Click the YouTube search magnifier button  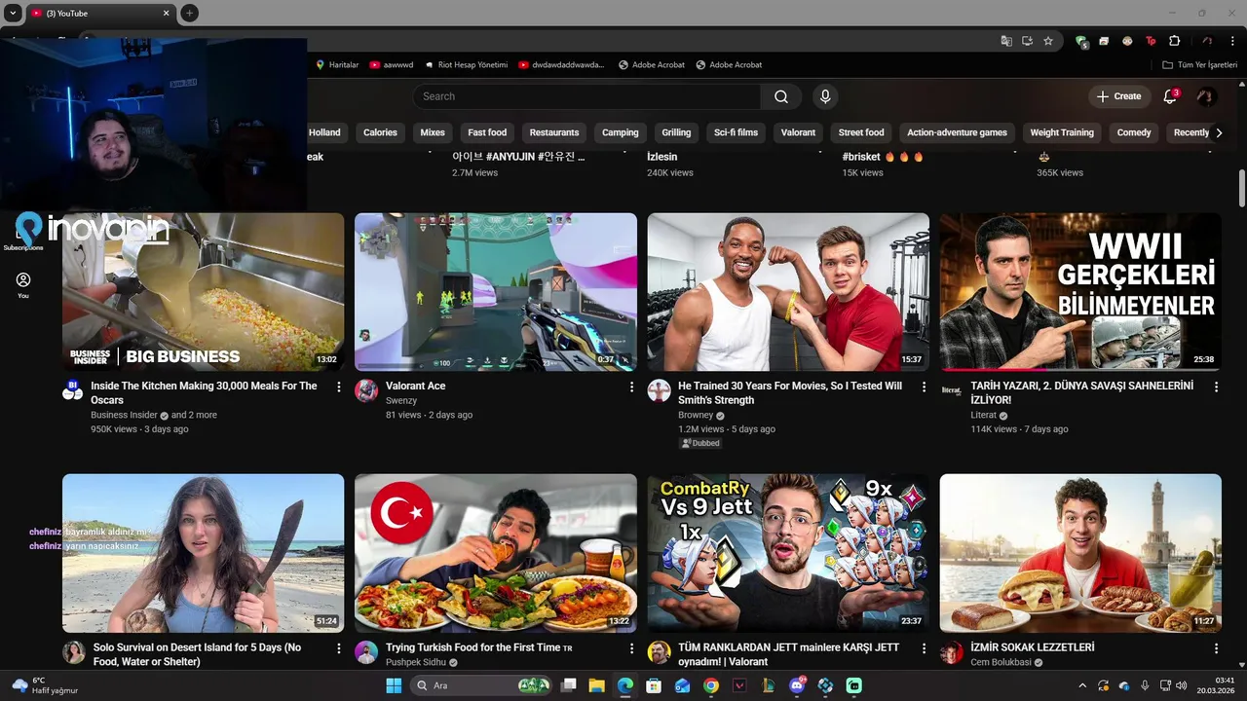coord(781,96)
